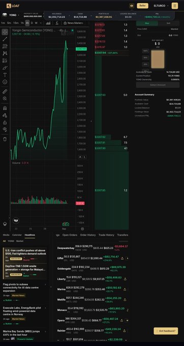Expand more timeframes chevron after W
Image resolution: width=184 pixels, height=346 pixels.
pyautogui.click(x=41, y=23)
